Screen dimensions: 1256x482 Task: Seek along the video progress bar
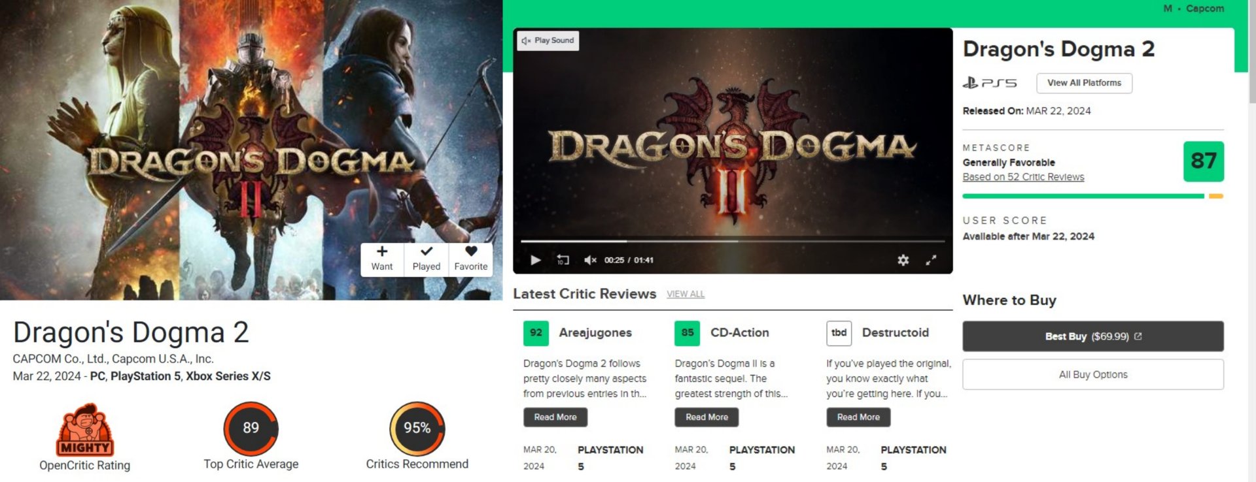733,241
